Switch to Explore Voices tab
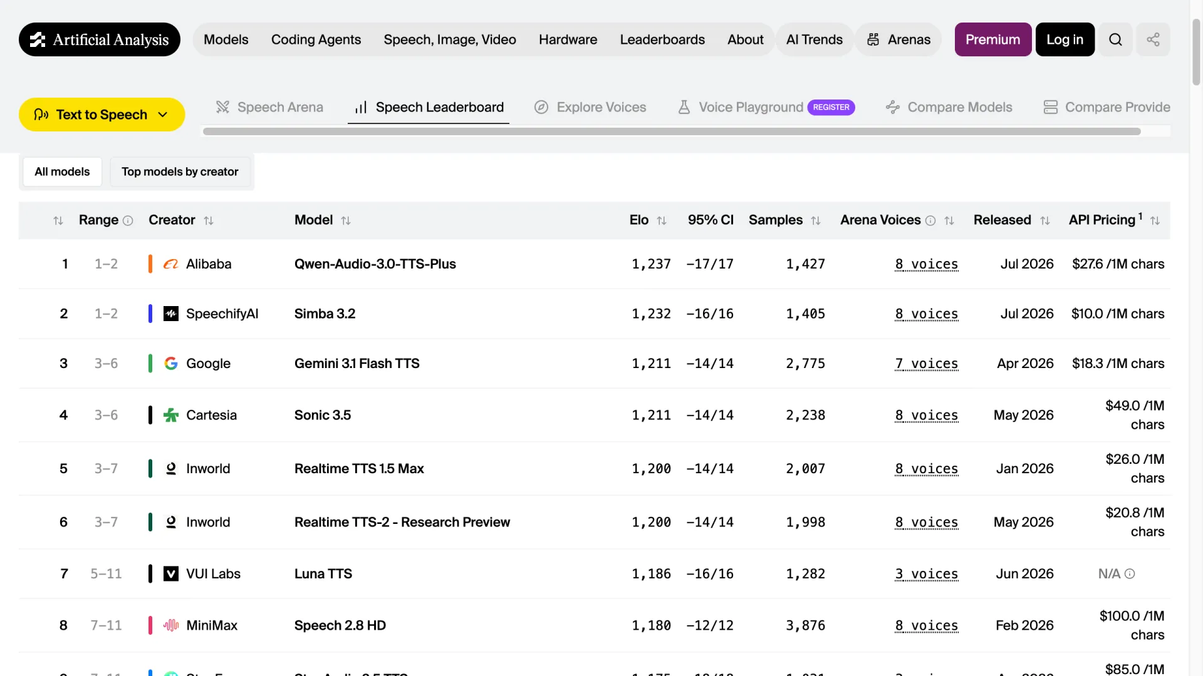Image resolution: width=1203 pixels, height=676 pixels. tap(590, 107)
